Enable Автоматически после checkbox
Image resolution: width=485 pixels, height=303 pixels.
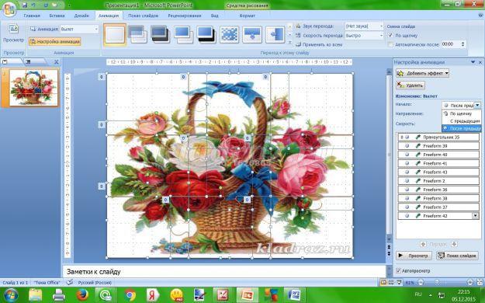(x=390, y=44)
